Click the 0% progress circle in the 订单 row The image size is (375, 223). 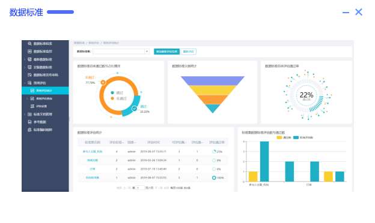click(x=214, y=169)
